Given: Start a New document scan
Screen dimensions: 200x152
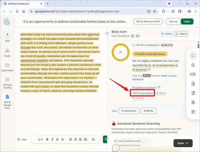Looking at the screenshot, I should [x=7, y=36].
